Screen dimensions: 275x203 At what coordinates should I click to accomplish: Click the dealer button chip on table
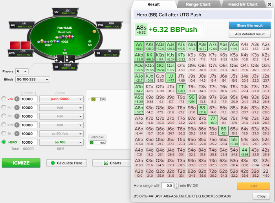click(94, 31)
